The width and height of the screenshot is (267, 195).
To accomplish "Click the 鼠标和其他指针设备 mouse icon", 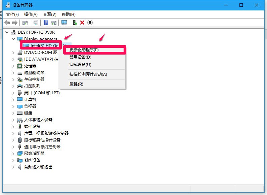I will coord(20,140).
